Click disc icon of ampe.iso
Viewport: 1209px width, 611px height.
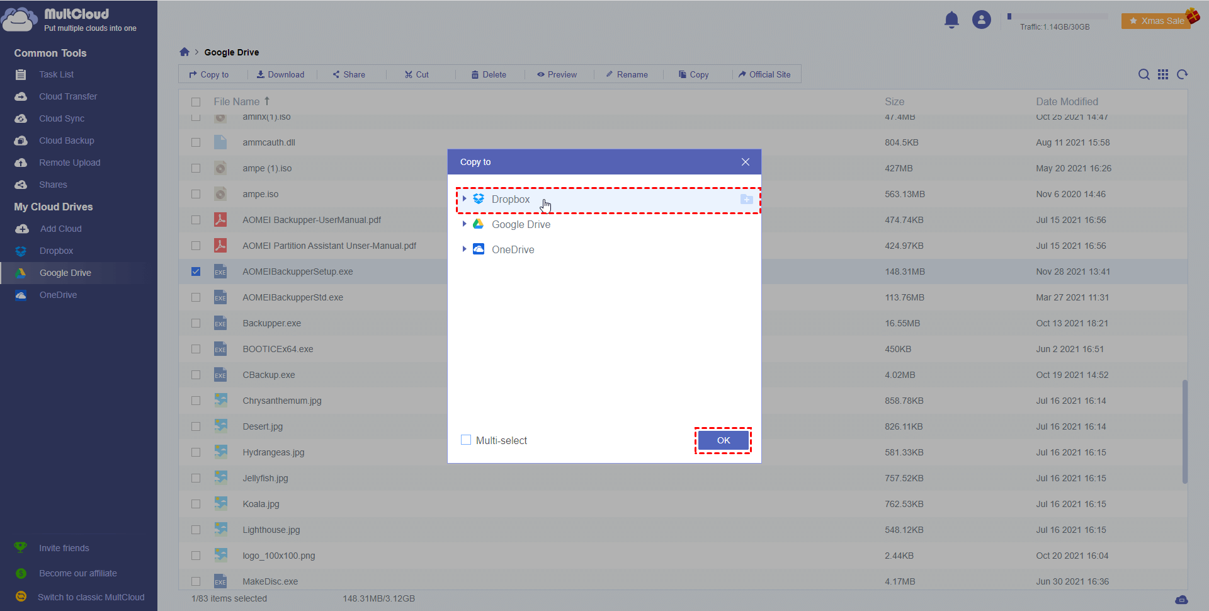point(220,194)
